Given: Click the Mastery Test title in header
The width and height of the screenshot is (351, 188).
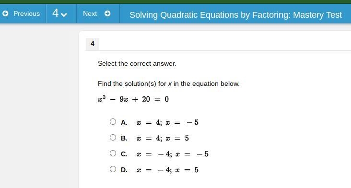Looking at the screenshot, I should [235, 15].
